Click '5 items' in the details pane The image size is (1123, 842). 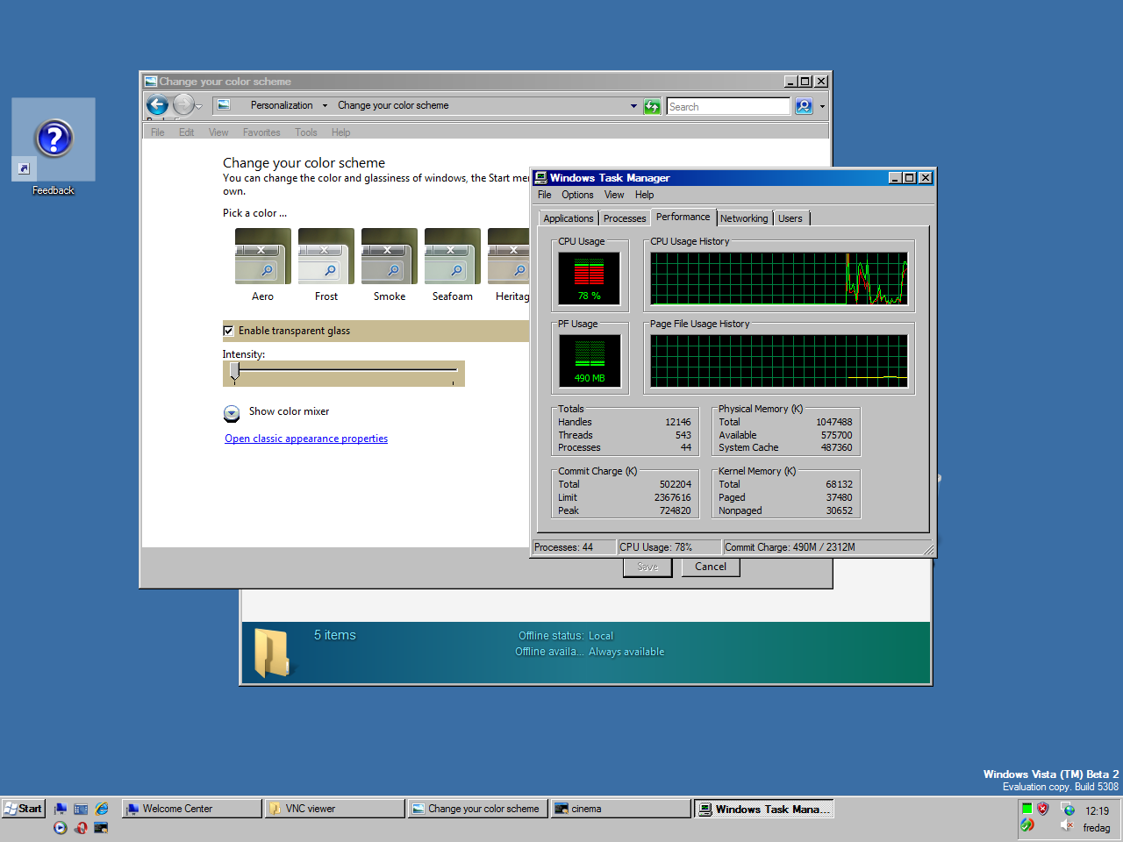point(335,635)
